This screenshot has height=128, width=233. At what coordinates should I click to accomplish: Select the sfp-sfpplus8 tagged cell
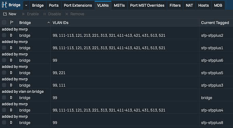[x=212, y=123]
